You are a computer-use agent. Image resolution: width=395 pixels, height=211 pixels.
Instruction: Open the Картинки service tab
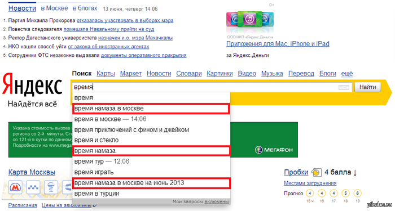pos(220,74)
